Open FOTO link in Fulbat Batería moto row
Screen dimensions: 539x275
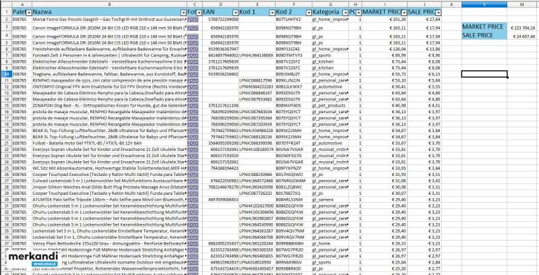193,143
